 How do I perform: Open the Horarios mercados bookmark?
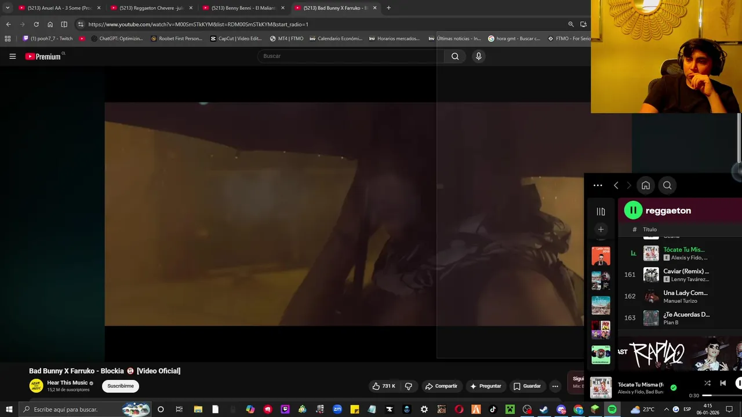point(394,39)
